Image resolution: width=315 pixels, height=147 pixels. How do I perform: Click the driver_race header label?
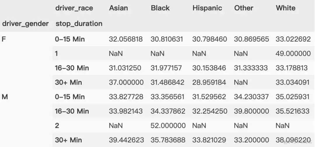[x=74, y=8]
